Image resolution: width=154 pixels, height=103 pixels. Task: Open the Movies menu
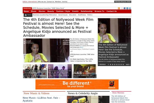click(42, 11)
